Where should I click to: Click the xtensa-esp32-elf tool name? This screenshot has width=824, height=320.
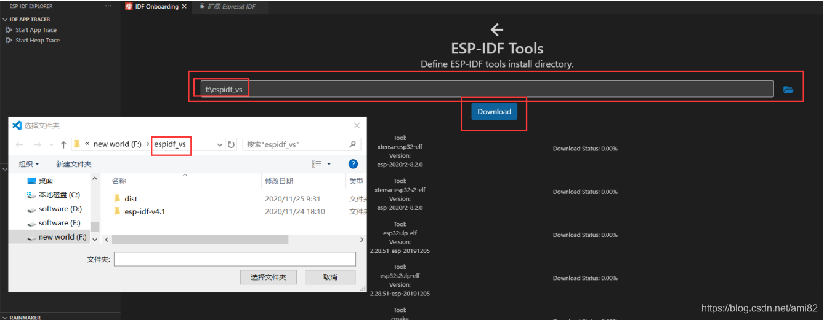coord(400,147)
